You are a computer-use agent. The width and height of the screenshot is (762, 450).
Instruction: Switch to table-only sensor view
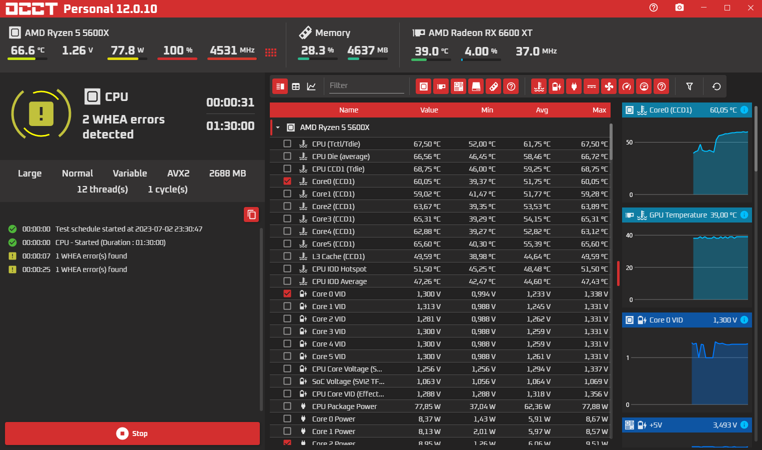(x=296, y=86)
